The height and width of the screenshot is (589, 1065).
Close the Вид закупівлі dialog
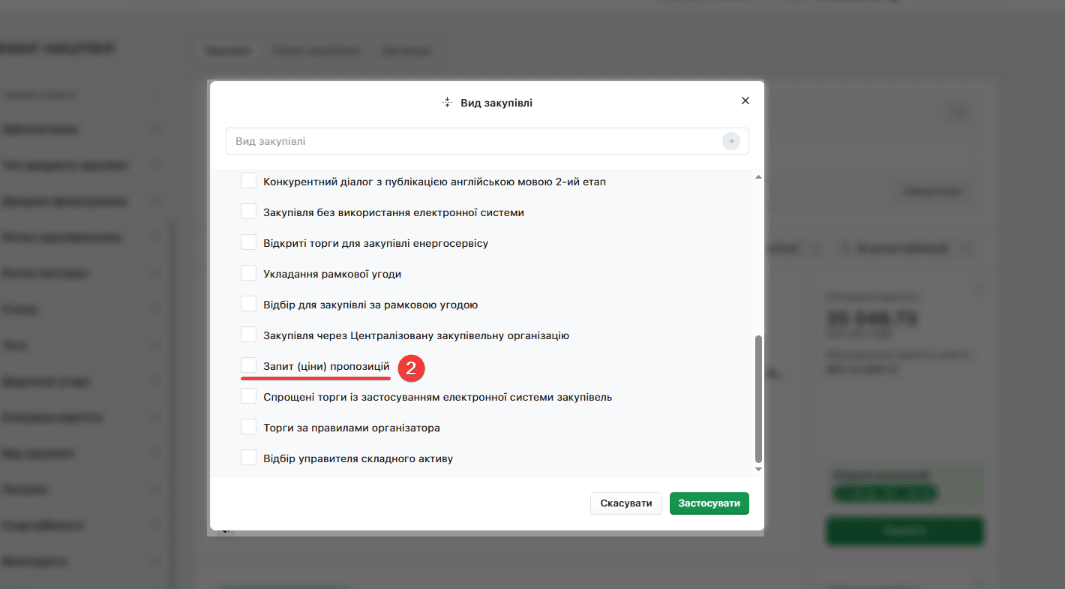pyautogui.click(x=745, y=101)
